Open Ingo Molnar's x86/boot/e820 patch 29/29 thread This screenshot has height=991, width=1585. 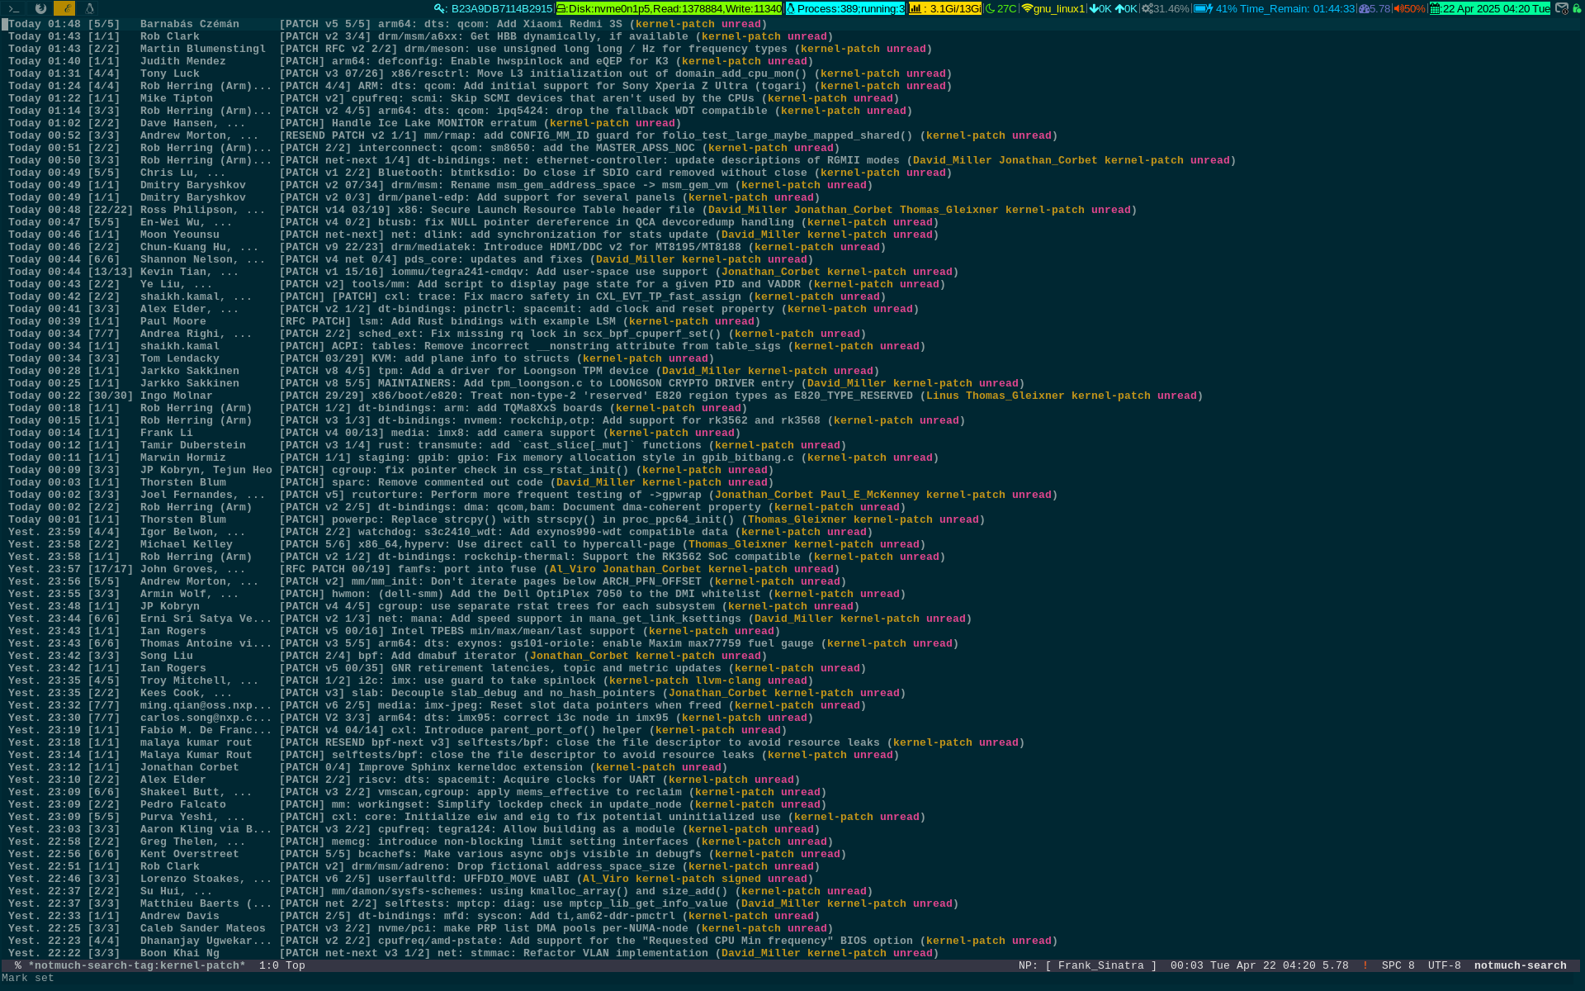792,396
